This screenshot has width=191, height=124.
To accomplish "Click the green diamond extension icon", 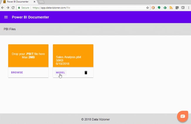I will (165, 8).
